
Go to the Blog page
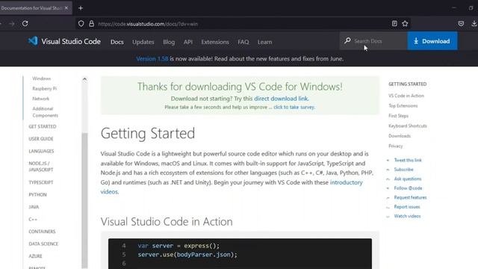pyautogui.click(x=169, y=42)
